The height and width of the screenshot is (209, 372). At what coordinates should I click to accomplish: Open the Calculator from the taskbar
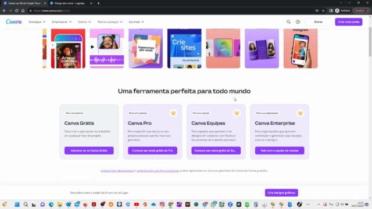tap(256, 204)
